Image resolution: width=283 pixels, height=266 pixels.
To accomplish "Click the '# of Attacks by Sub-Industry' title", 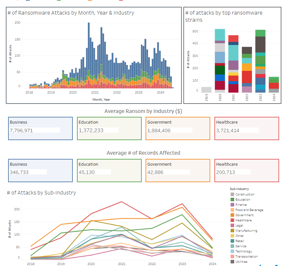I will click(41, 193).
